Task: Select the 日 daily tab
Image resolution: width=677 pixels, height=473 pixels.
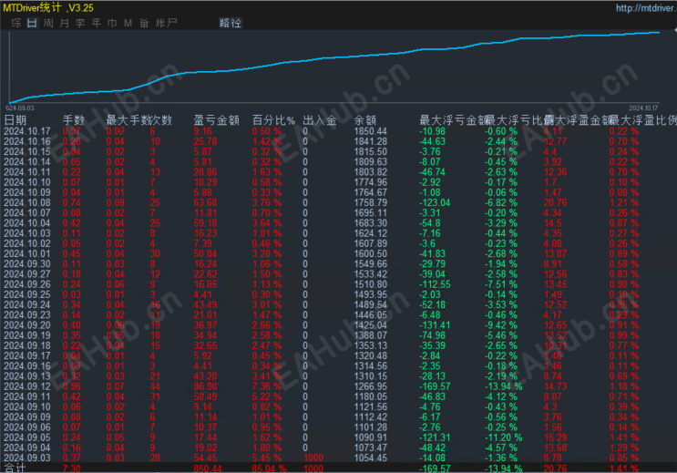Action: (32, 23)
